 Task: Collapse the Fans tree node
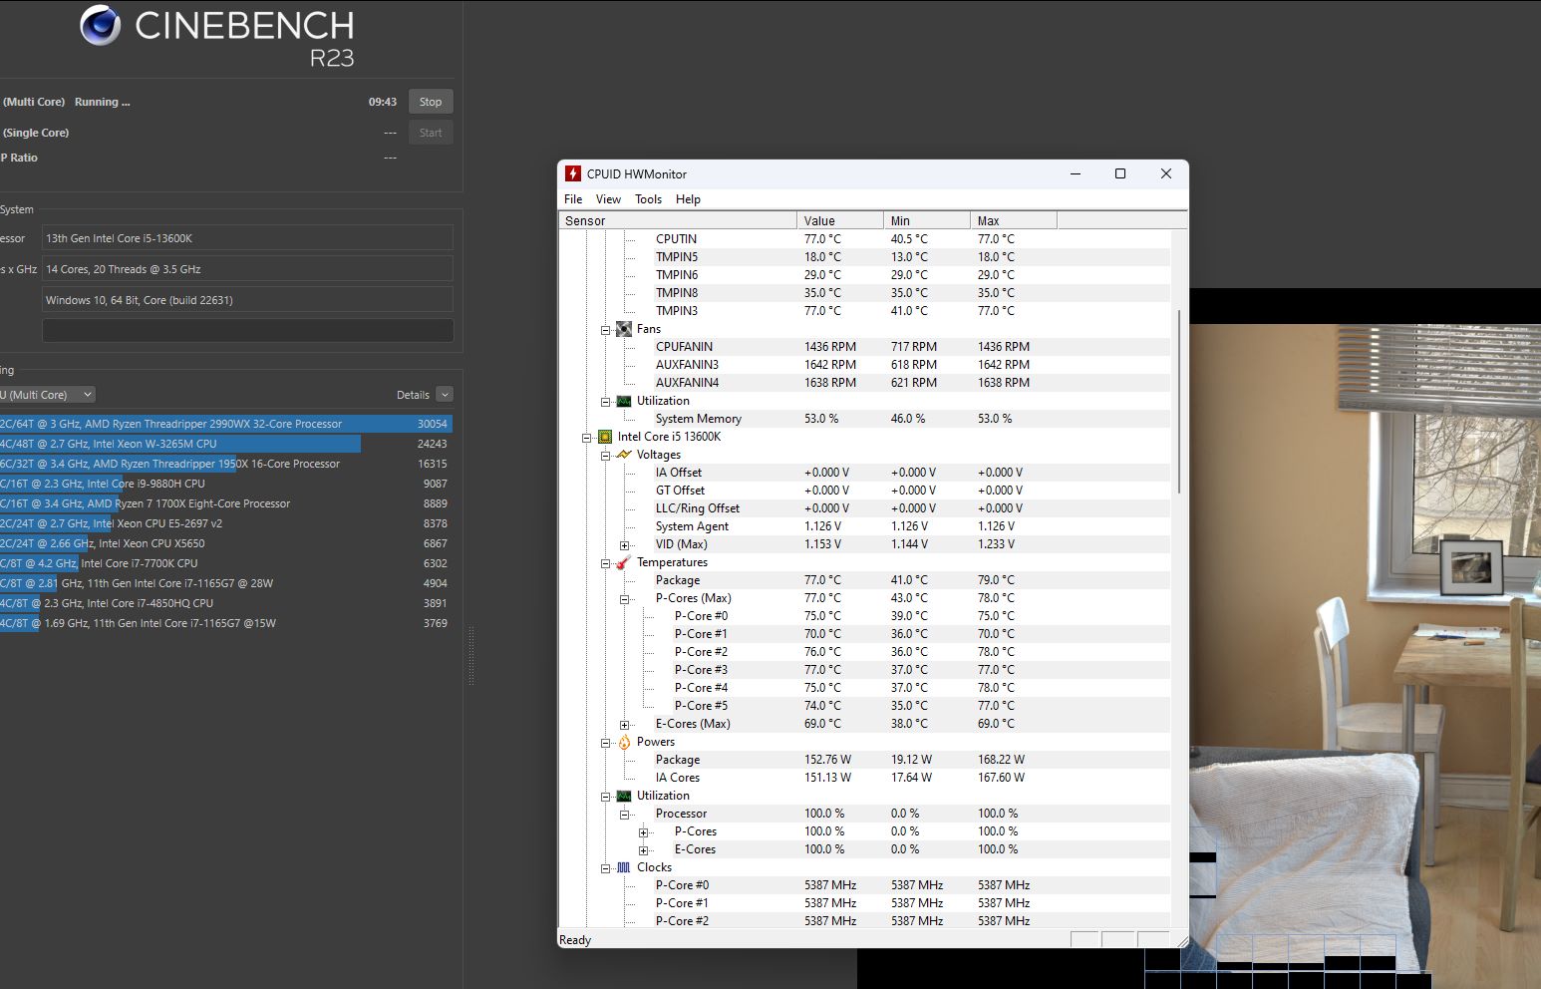point(605,329)
